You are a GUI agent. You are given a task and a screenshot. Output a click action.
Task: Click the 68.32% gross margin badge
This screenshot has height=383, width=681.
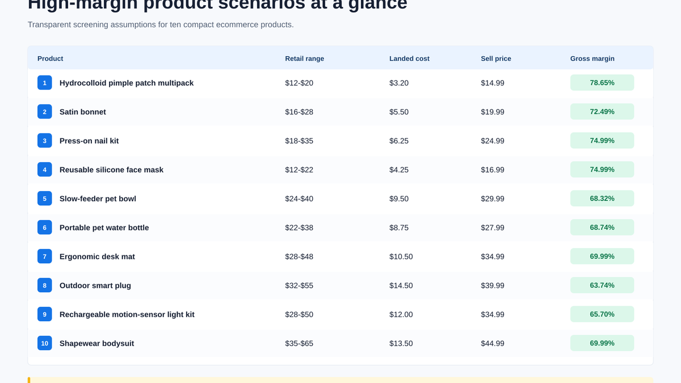pyautogui.click(x=602, y=199)
